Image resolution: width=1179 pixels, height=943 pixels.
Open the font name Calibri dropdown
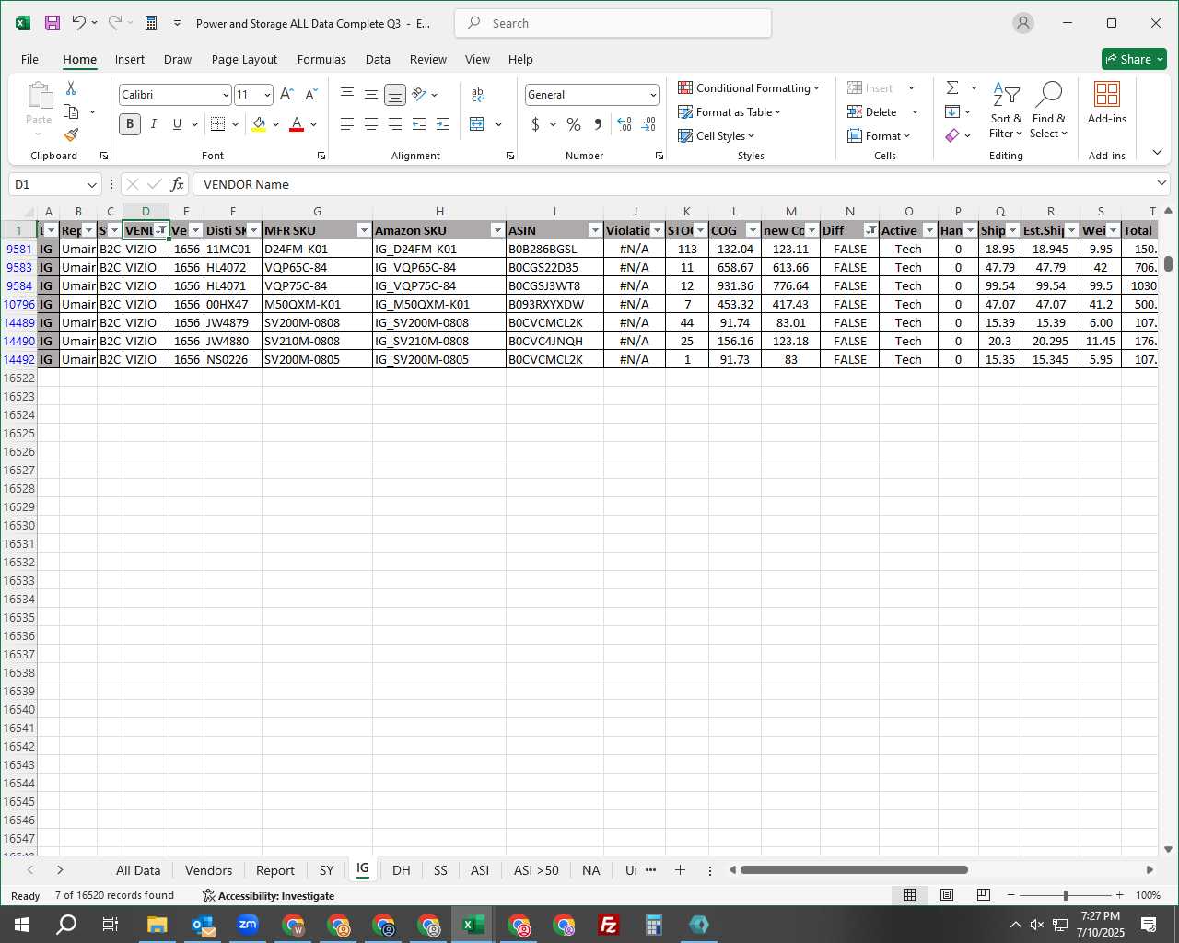pos(225,95)
